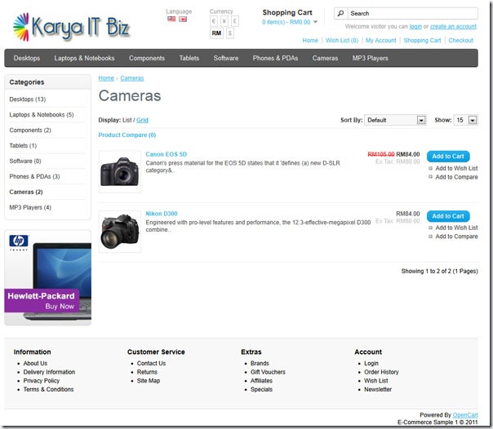Click the second language flag icon

click(x=183, y=19)
